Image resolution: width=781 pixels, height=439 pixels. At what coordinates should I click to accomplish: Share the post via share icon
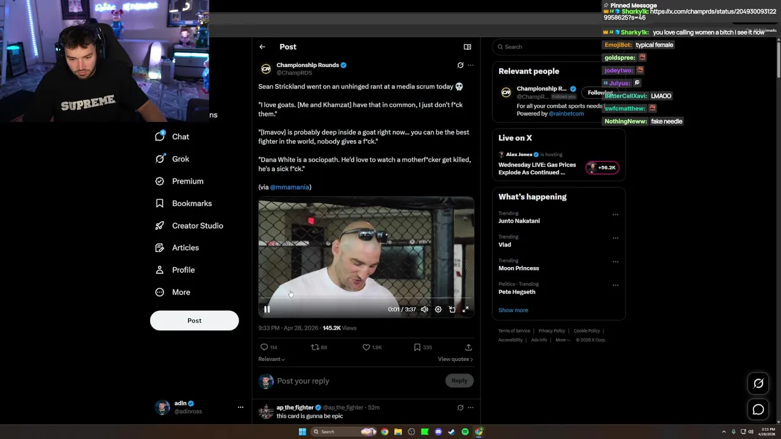tap(469, 347)
